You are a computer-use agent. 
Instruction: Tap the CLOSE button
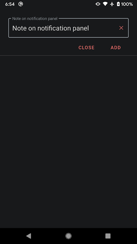(x=86, y=48)
